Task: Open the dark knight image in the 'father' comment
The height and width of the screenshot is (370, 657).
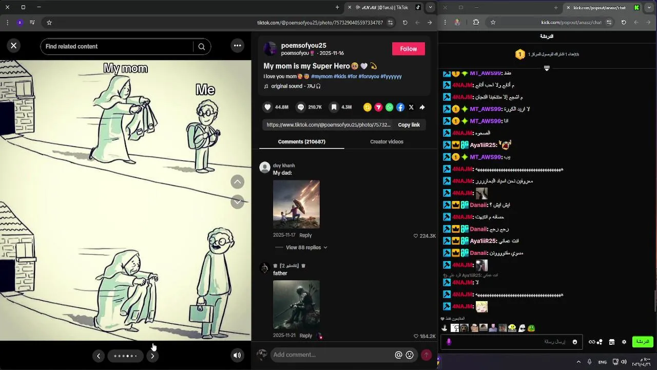Action: click(x=296, y=304)
